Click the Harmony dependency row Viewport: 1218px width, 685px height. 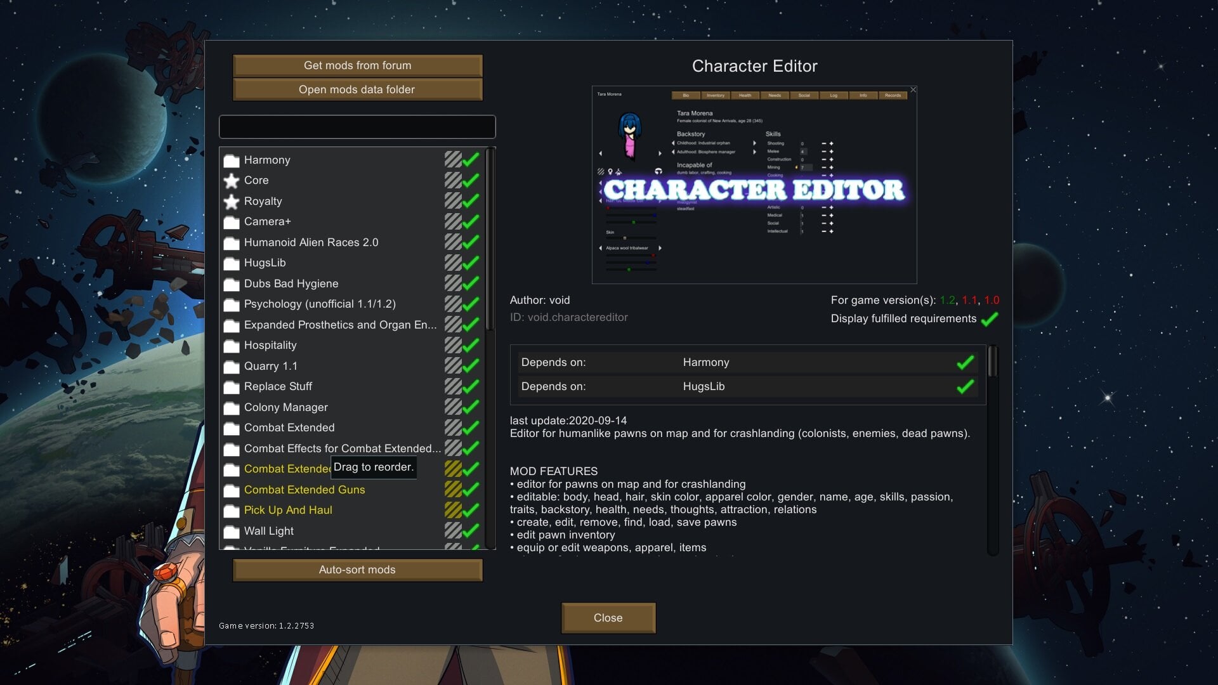click(x=748, y=362)
